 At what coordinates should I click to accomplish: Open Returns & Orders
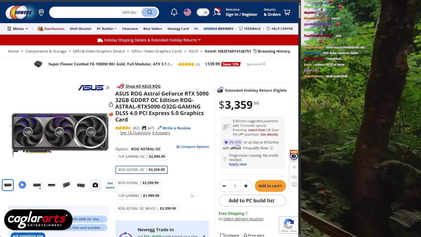(272, 12)
